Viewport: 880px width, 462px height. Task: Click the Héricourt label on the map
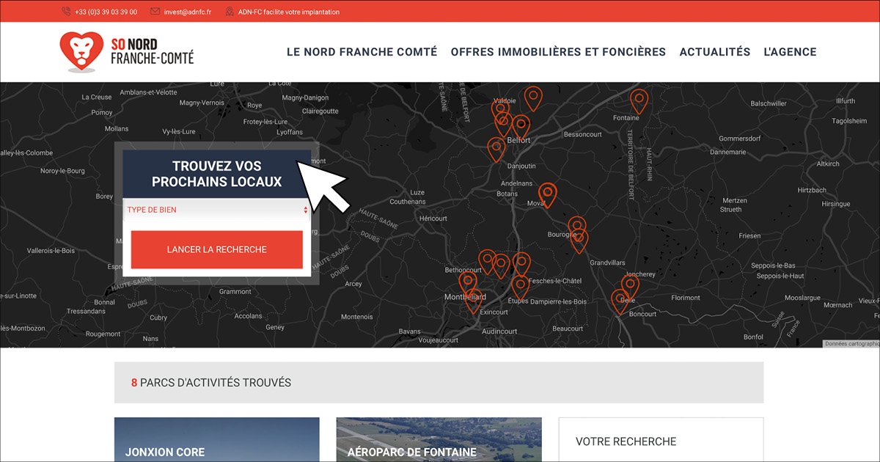tap(433, 219)
